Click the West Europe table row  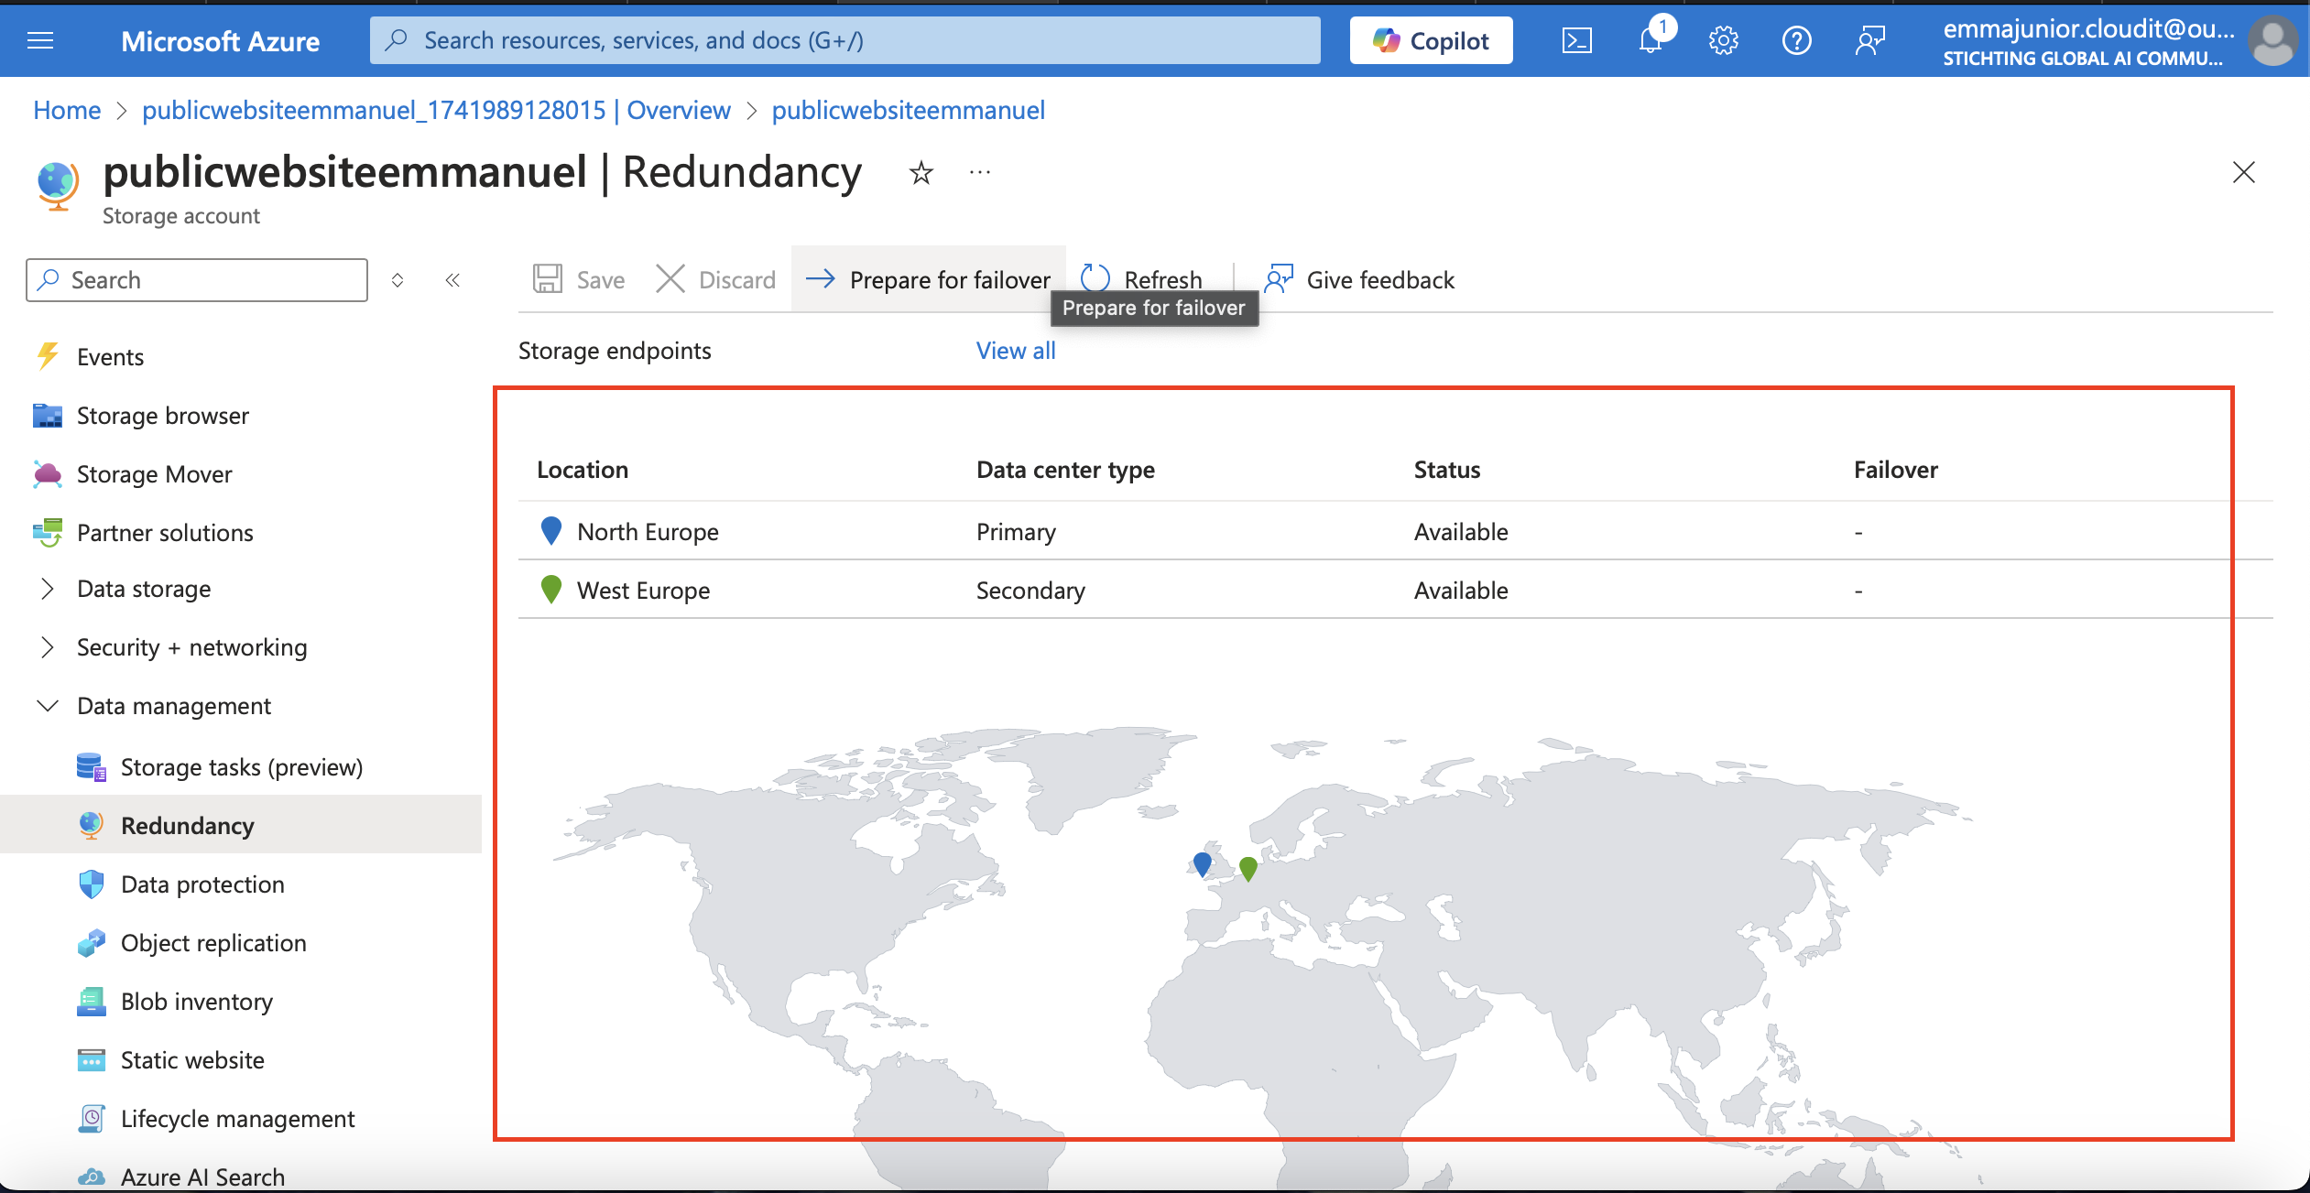(1395, 590)
